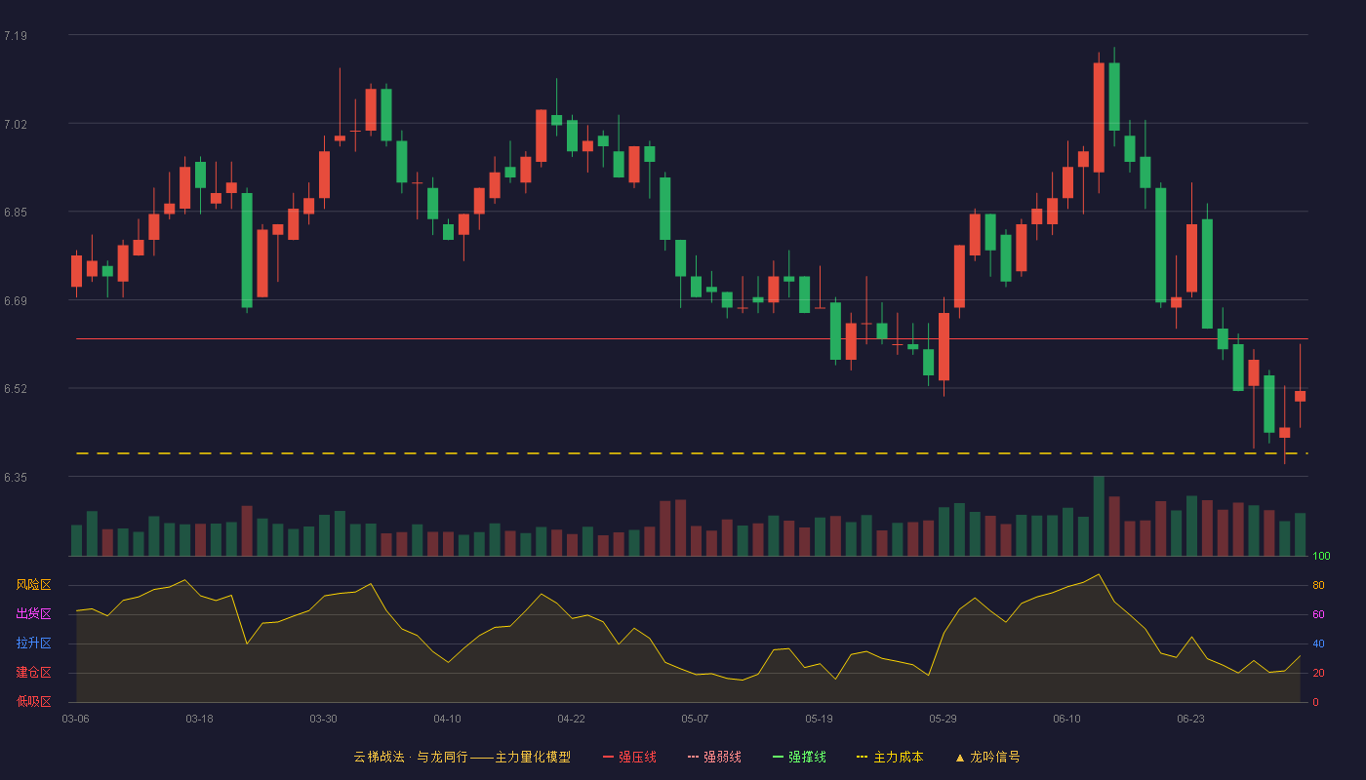The image size is (1366, 780).
Task: Click the 03-06 date label
Action: 75,719
